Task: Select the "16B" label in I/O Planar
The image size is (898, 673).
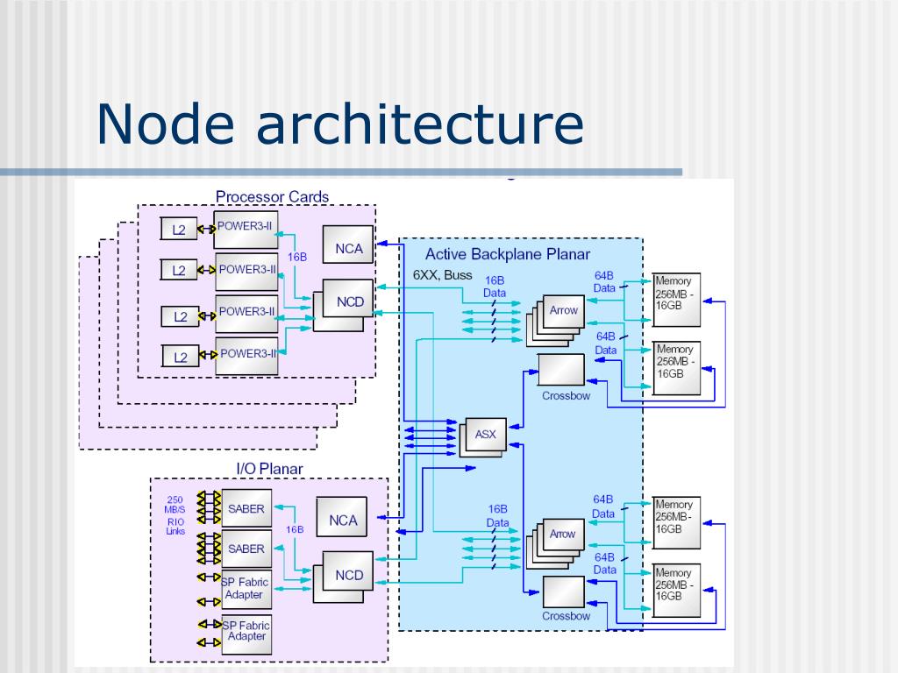Action: click(x=295, y=529)
